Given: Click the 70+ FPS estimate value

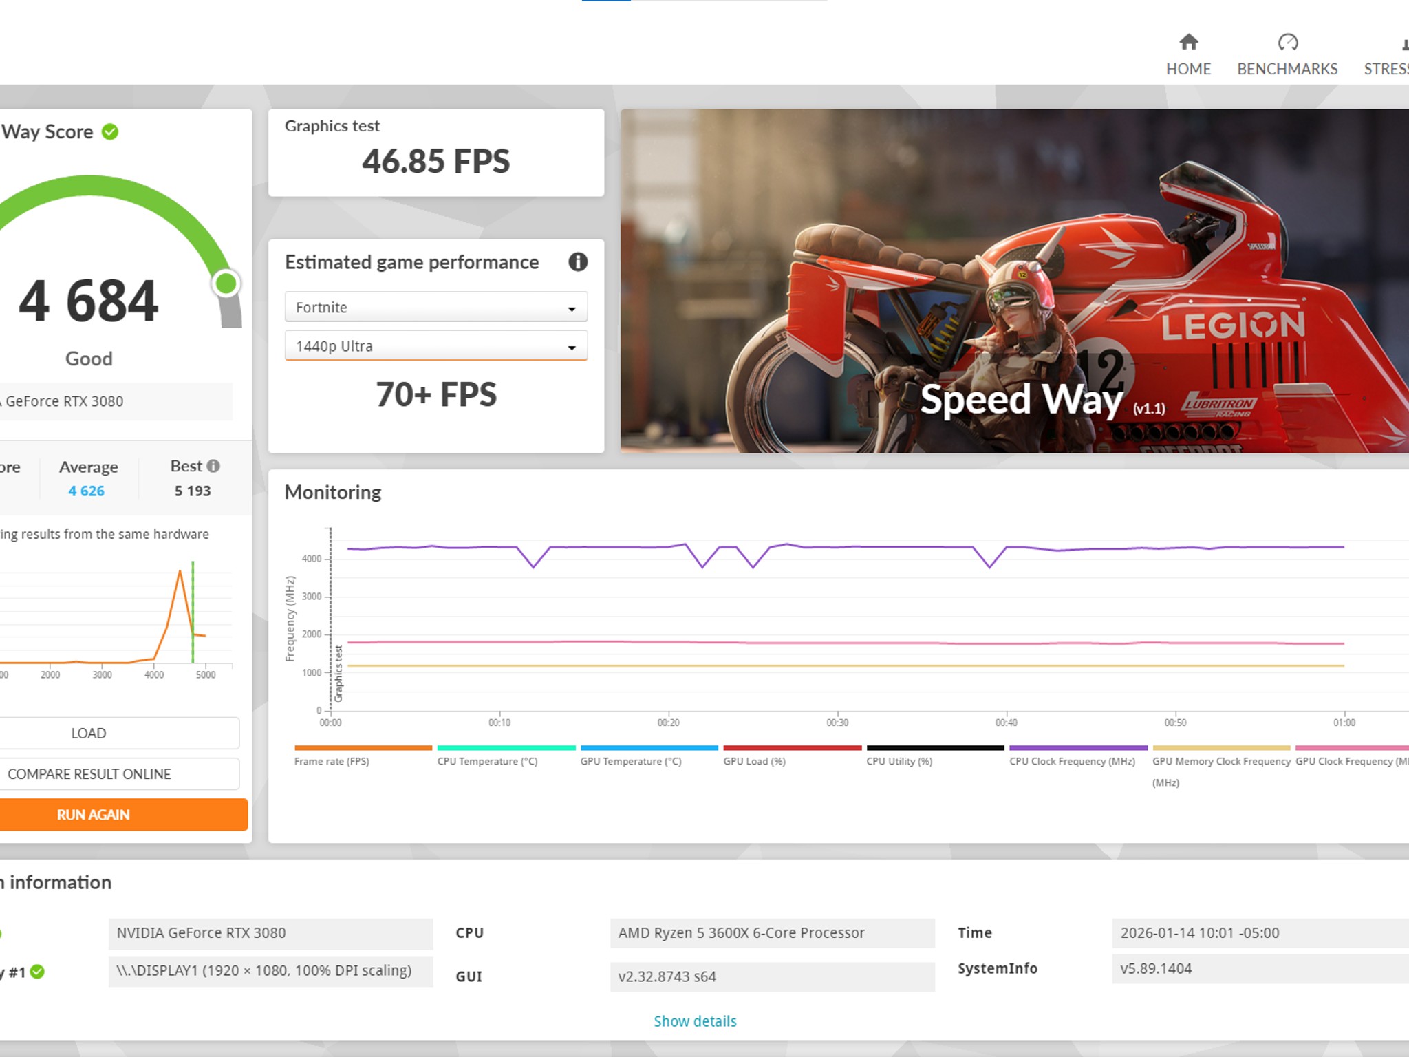Looking at the screenshot, I should click(x=436, y=394).
